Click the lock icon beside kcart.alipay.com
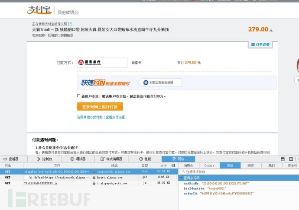Image resolution: width=299 pixels, height=210 pixels. tap(94, 178)
